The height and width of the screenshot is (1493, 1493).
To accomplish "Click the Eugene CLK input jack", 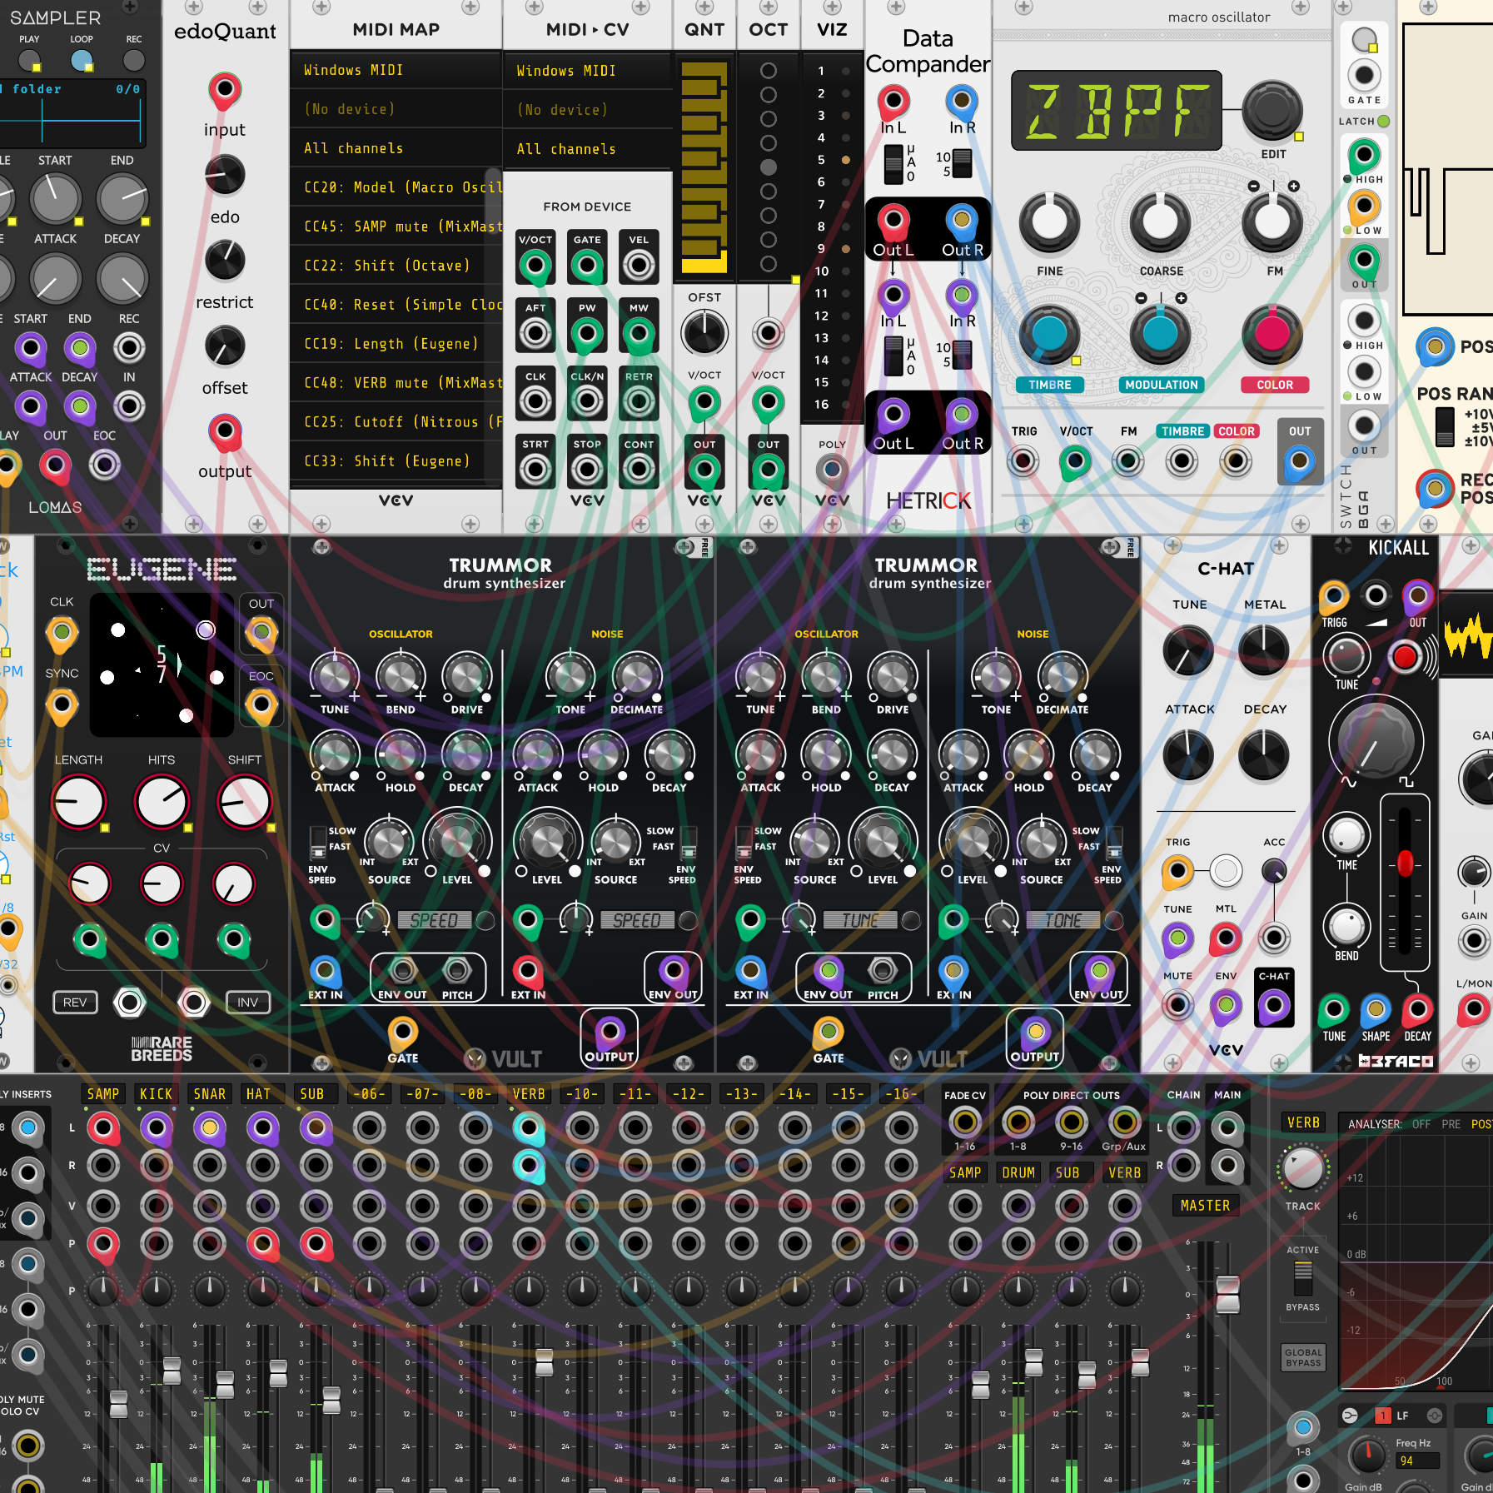I will point(62,633).
